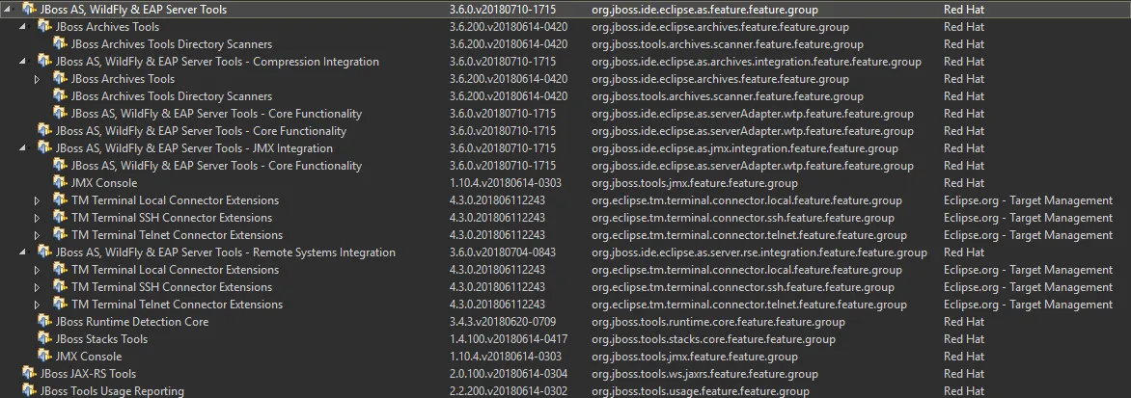The image size is (1131, 398).
Task: Select the Remote Systems Integration feature name
Action: click(225, 252)
